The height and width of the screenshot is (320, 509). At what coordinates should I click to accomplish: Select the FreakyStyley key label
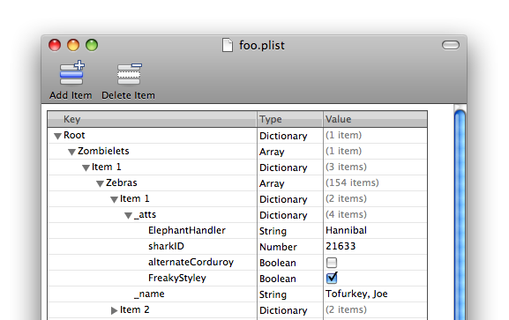(177, 279)
